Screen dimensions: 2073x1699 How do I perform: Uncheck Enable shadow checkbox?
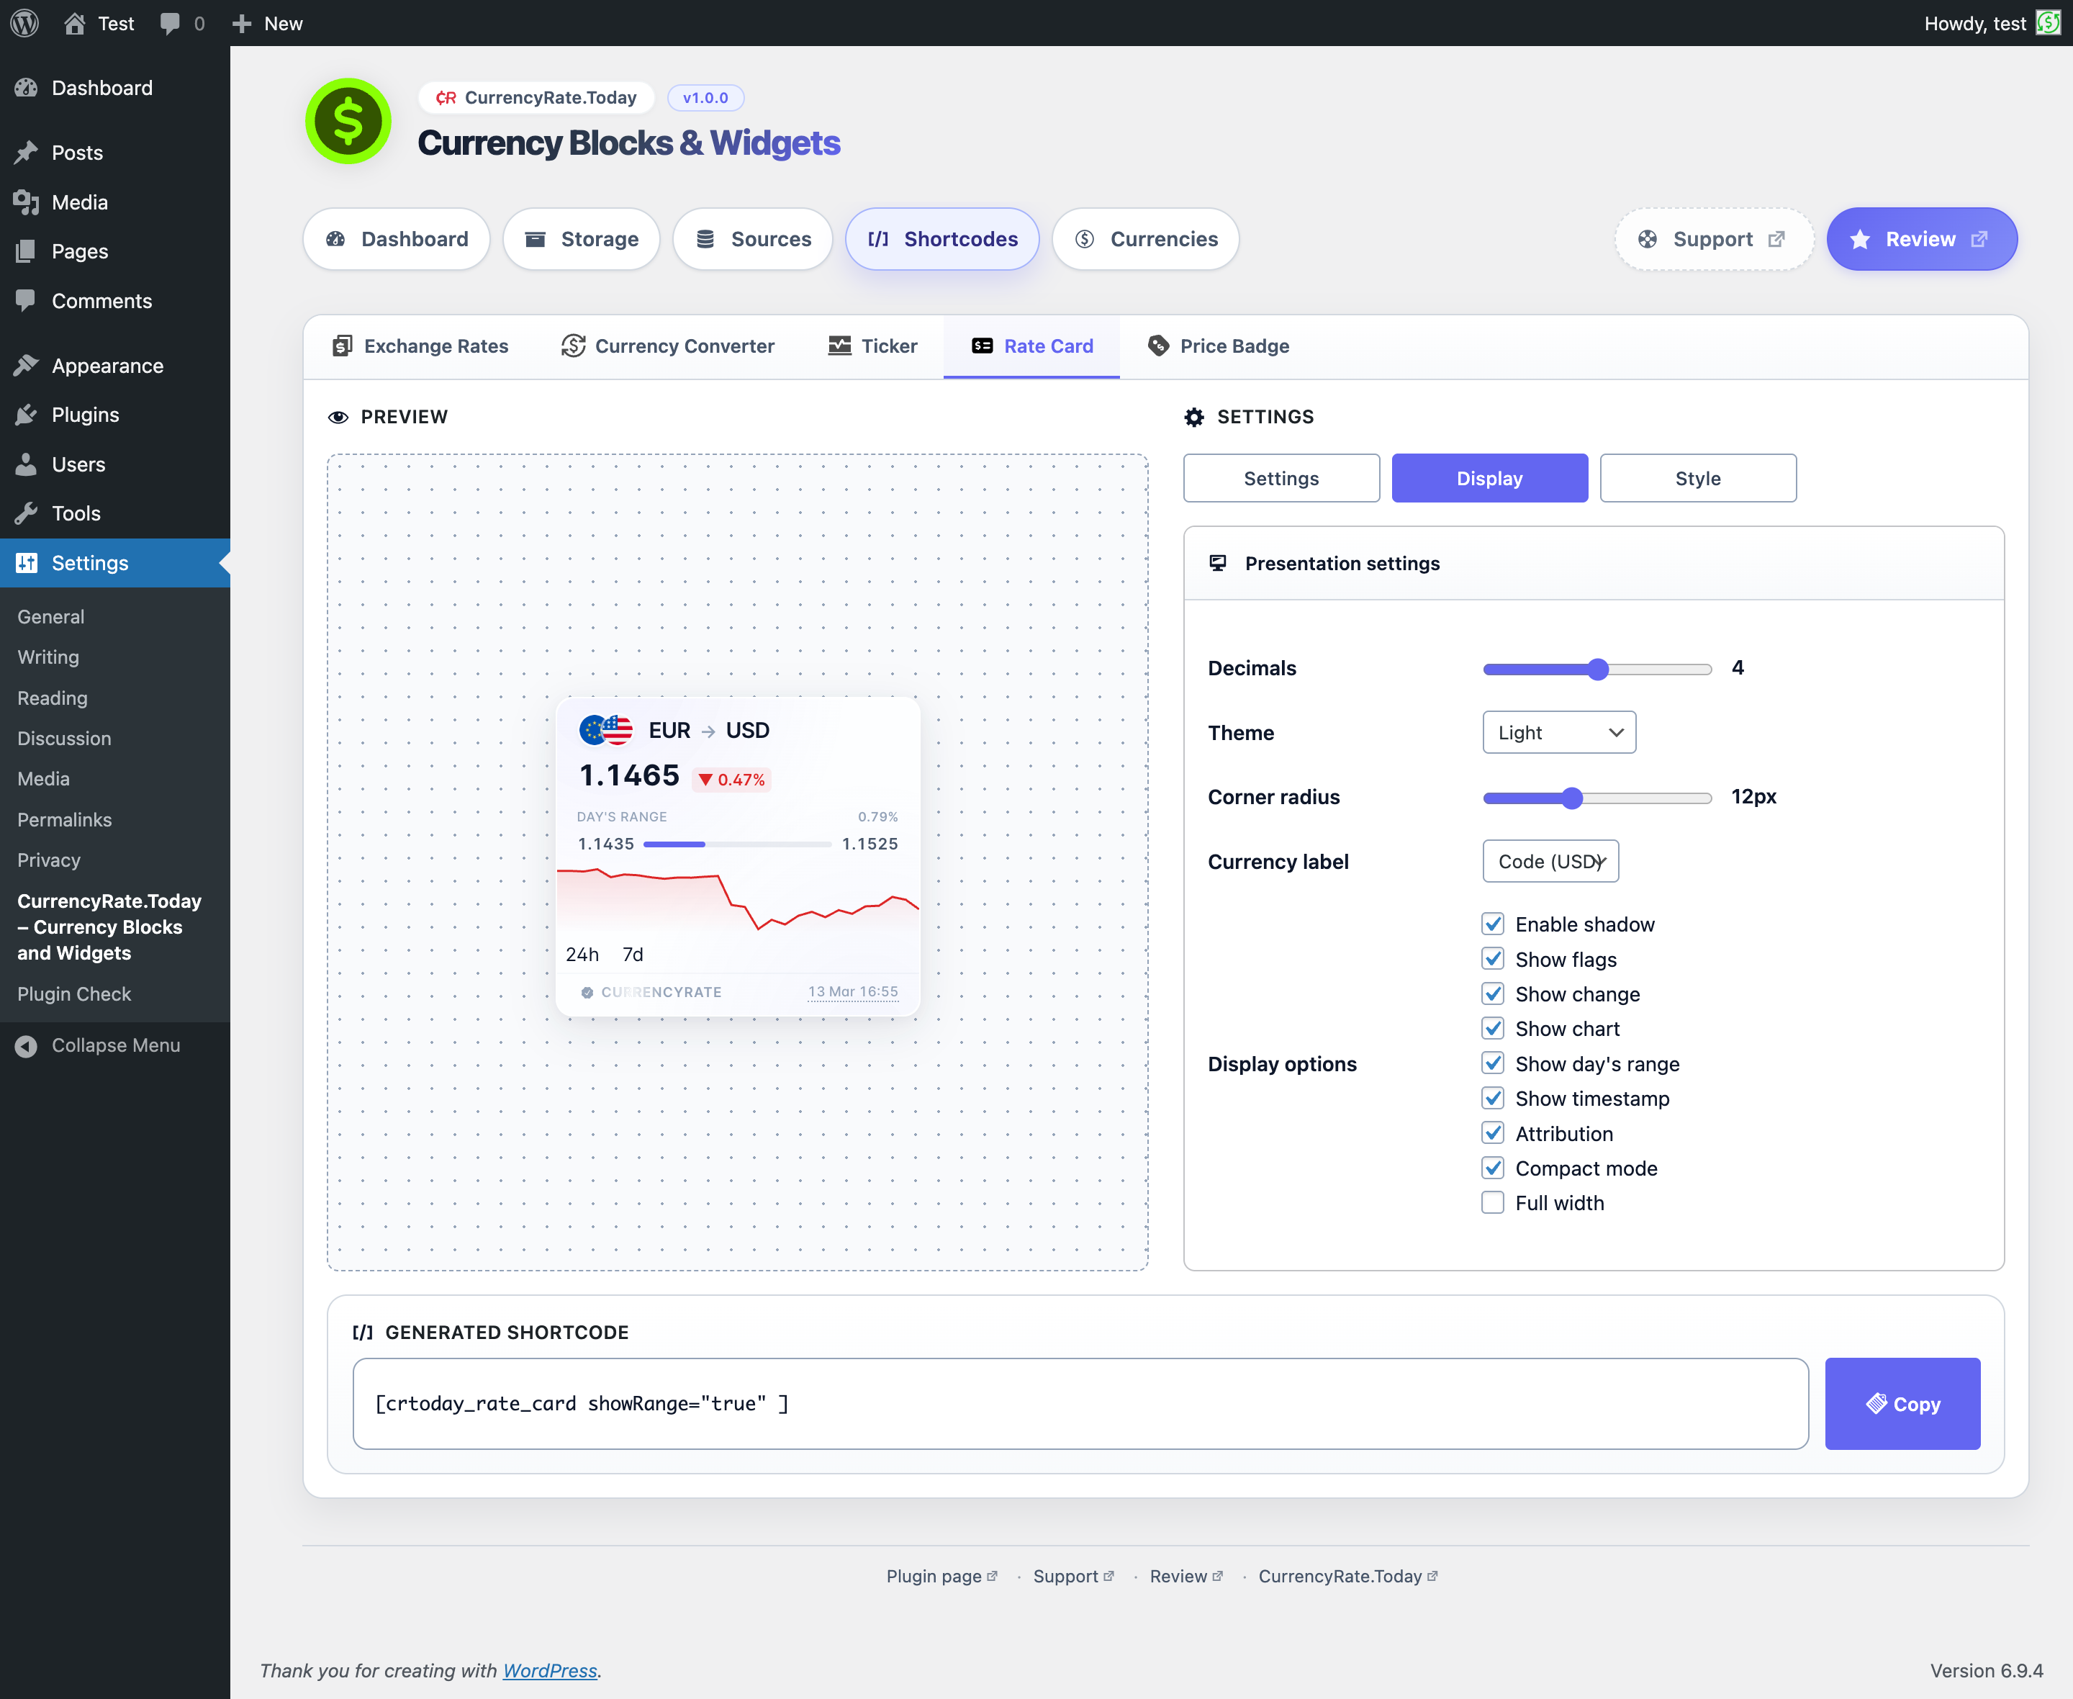pos(1492,924)
